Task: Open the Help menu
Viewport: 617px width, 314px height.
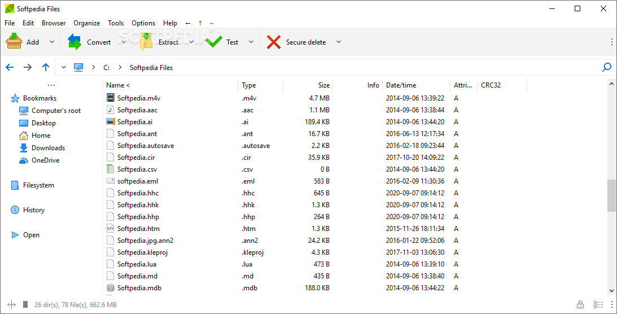Action: point(170,23)
